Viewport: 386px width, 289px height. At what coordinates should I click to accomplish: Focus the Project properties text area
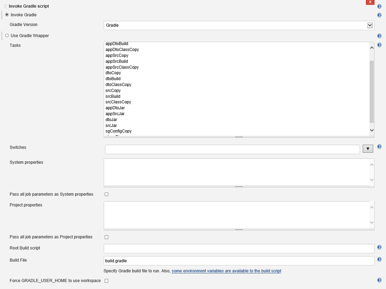[x=237, y=215]
